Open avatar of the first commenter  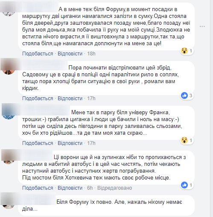(9, 12)
